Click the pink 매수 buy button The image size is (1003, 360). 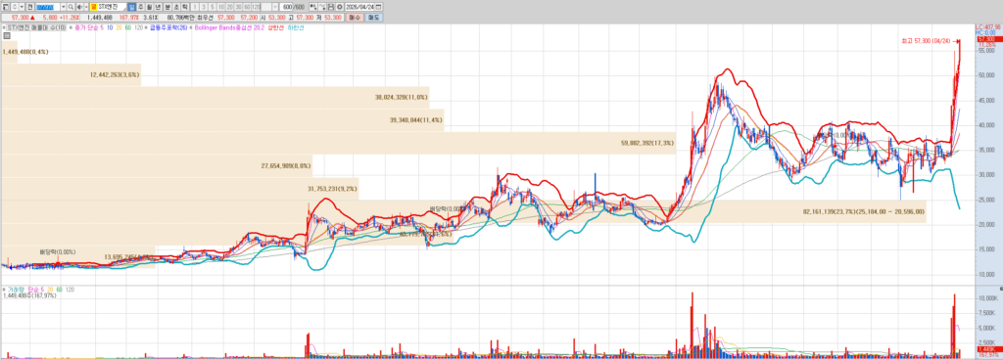point(355,18)
